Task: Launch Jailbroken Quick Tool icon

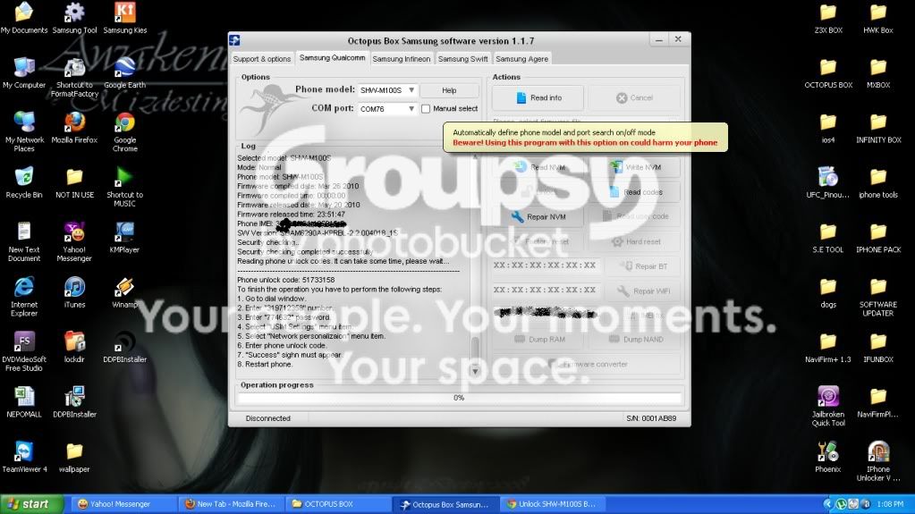Action: (x=828, y=406)
